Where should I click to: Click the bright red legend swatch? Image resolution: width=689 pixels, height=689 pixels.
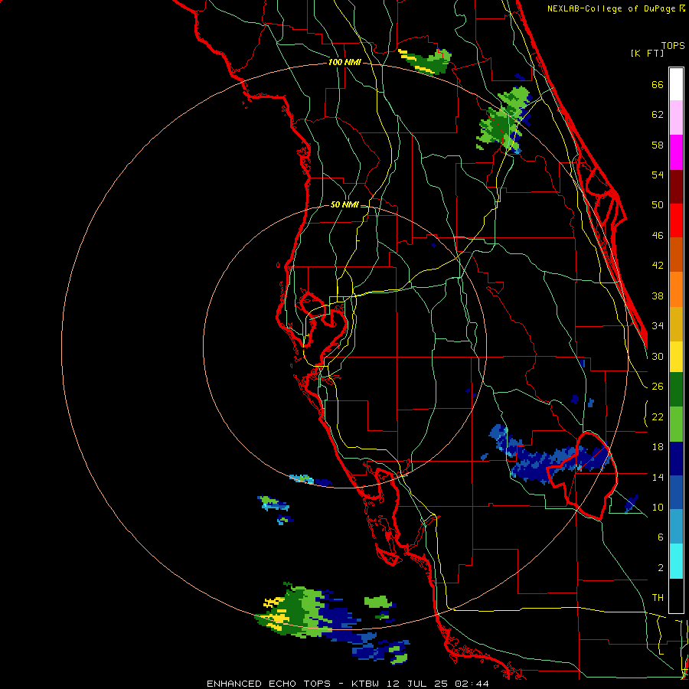[676, 220]
